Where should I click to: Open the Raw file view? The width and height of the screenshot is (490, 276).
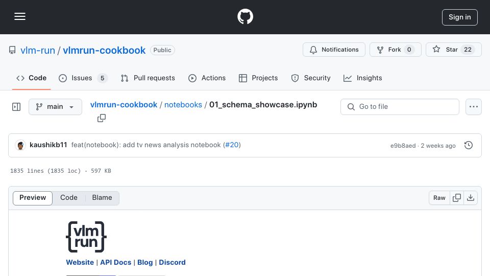pos(439,198)
